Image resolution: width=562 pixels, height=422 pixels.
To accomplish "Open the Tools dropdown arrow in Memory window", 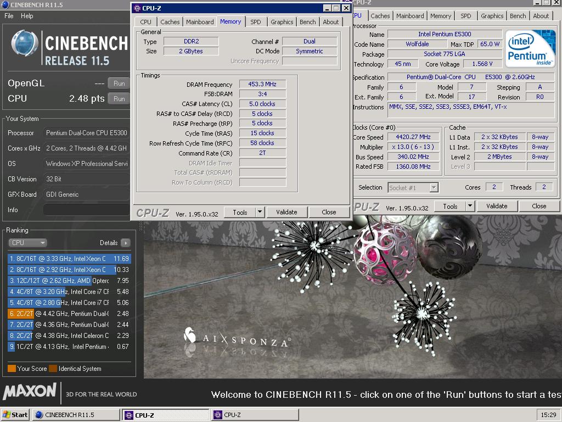I will [260, 212].
